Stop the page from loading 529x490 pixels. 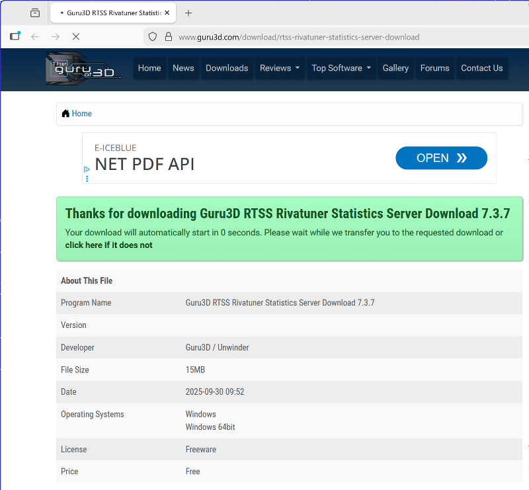(x=75, y=37)
